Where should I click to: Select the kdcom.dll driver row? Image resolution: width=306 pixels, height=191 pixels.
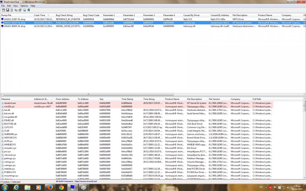pyautogui.click(x=136, y=113)
